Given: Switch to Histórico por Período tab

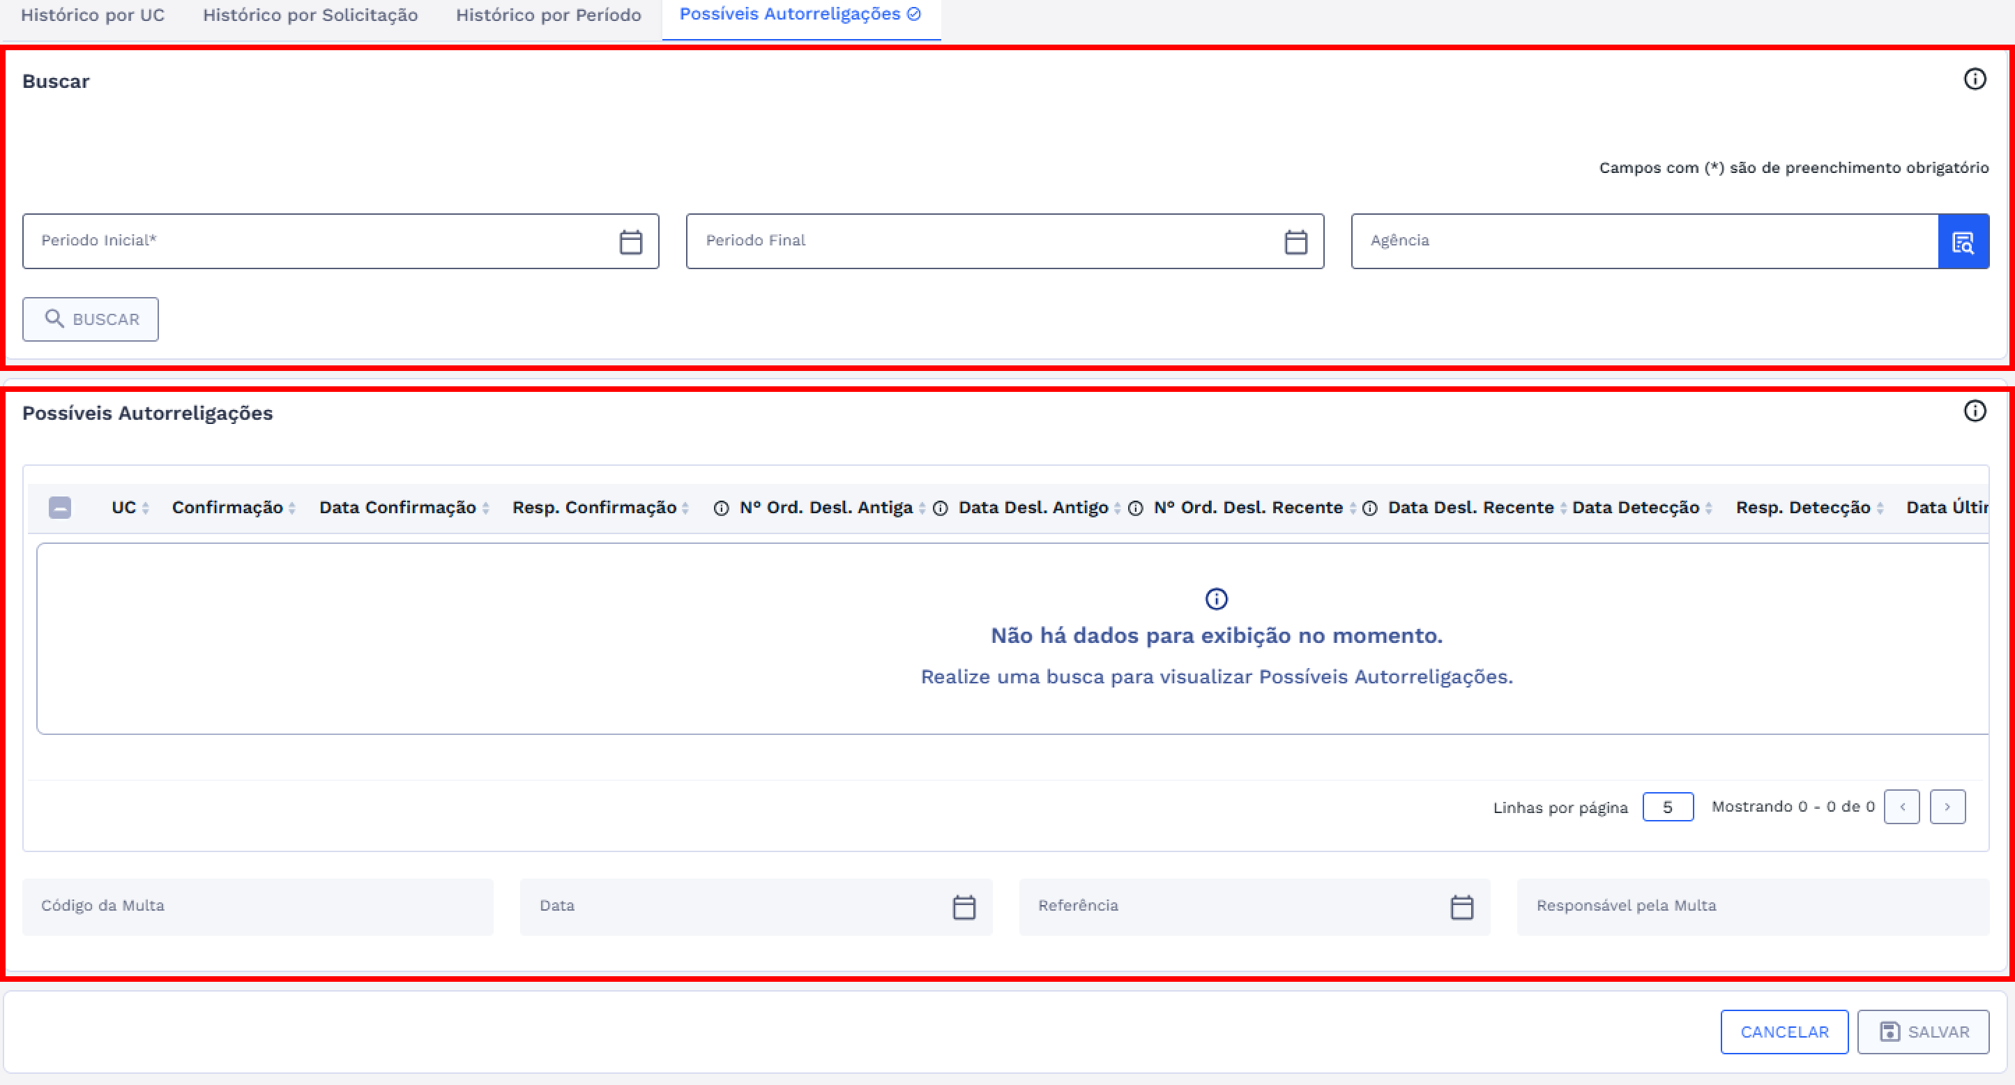Looking at the screenshot, I should point(548,15).
